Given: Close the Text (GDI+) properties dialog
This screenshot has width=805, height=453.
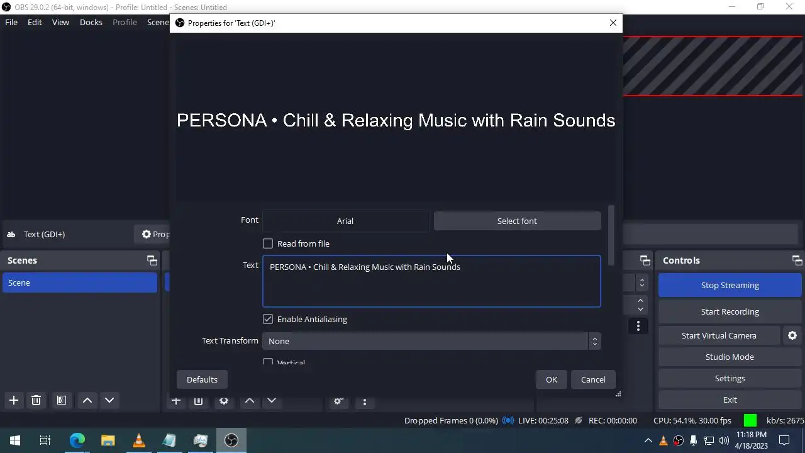Looking at the screenshot, I should tap(613, 23).
